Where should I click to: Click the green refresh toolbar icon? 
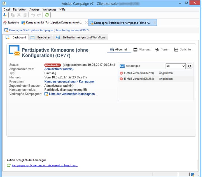tap(47, 15)
